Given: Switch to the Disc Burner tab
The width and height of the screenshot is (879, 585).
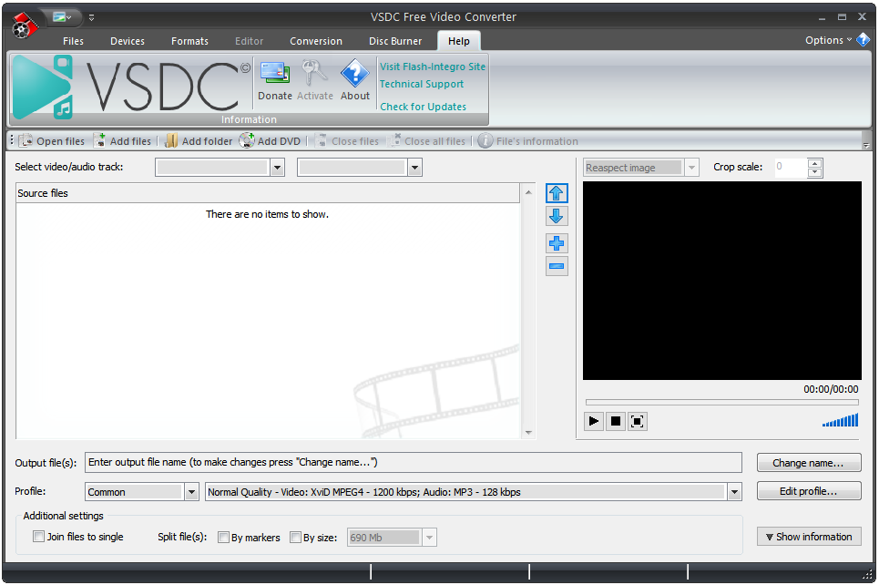Looking at the screenshot, I should tap(395, 41).
